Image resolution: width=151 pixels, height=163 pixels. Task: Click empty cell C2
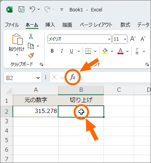pos(119,111)
